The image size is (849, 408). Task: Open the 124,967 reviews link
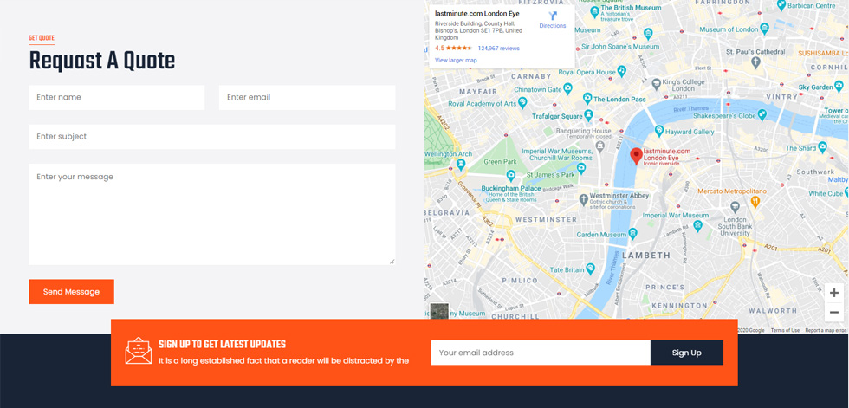(x=498, y=49)
